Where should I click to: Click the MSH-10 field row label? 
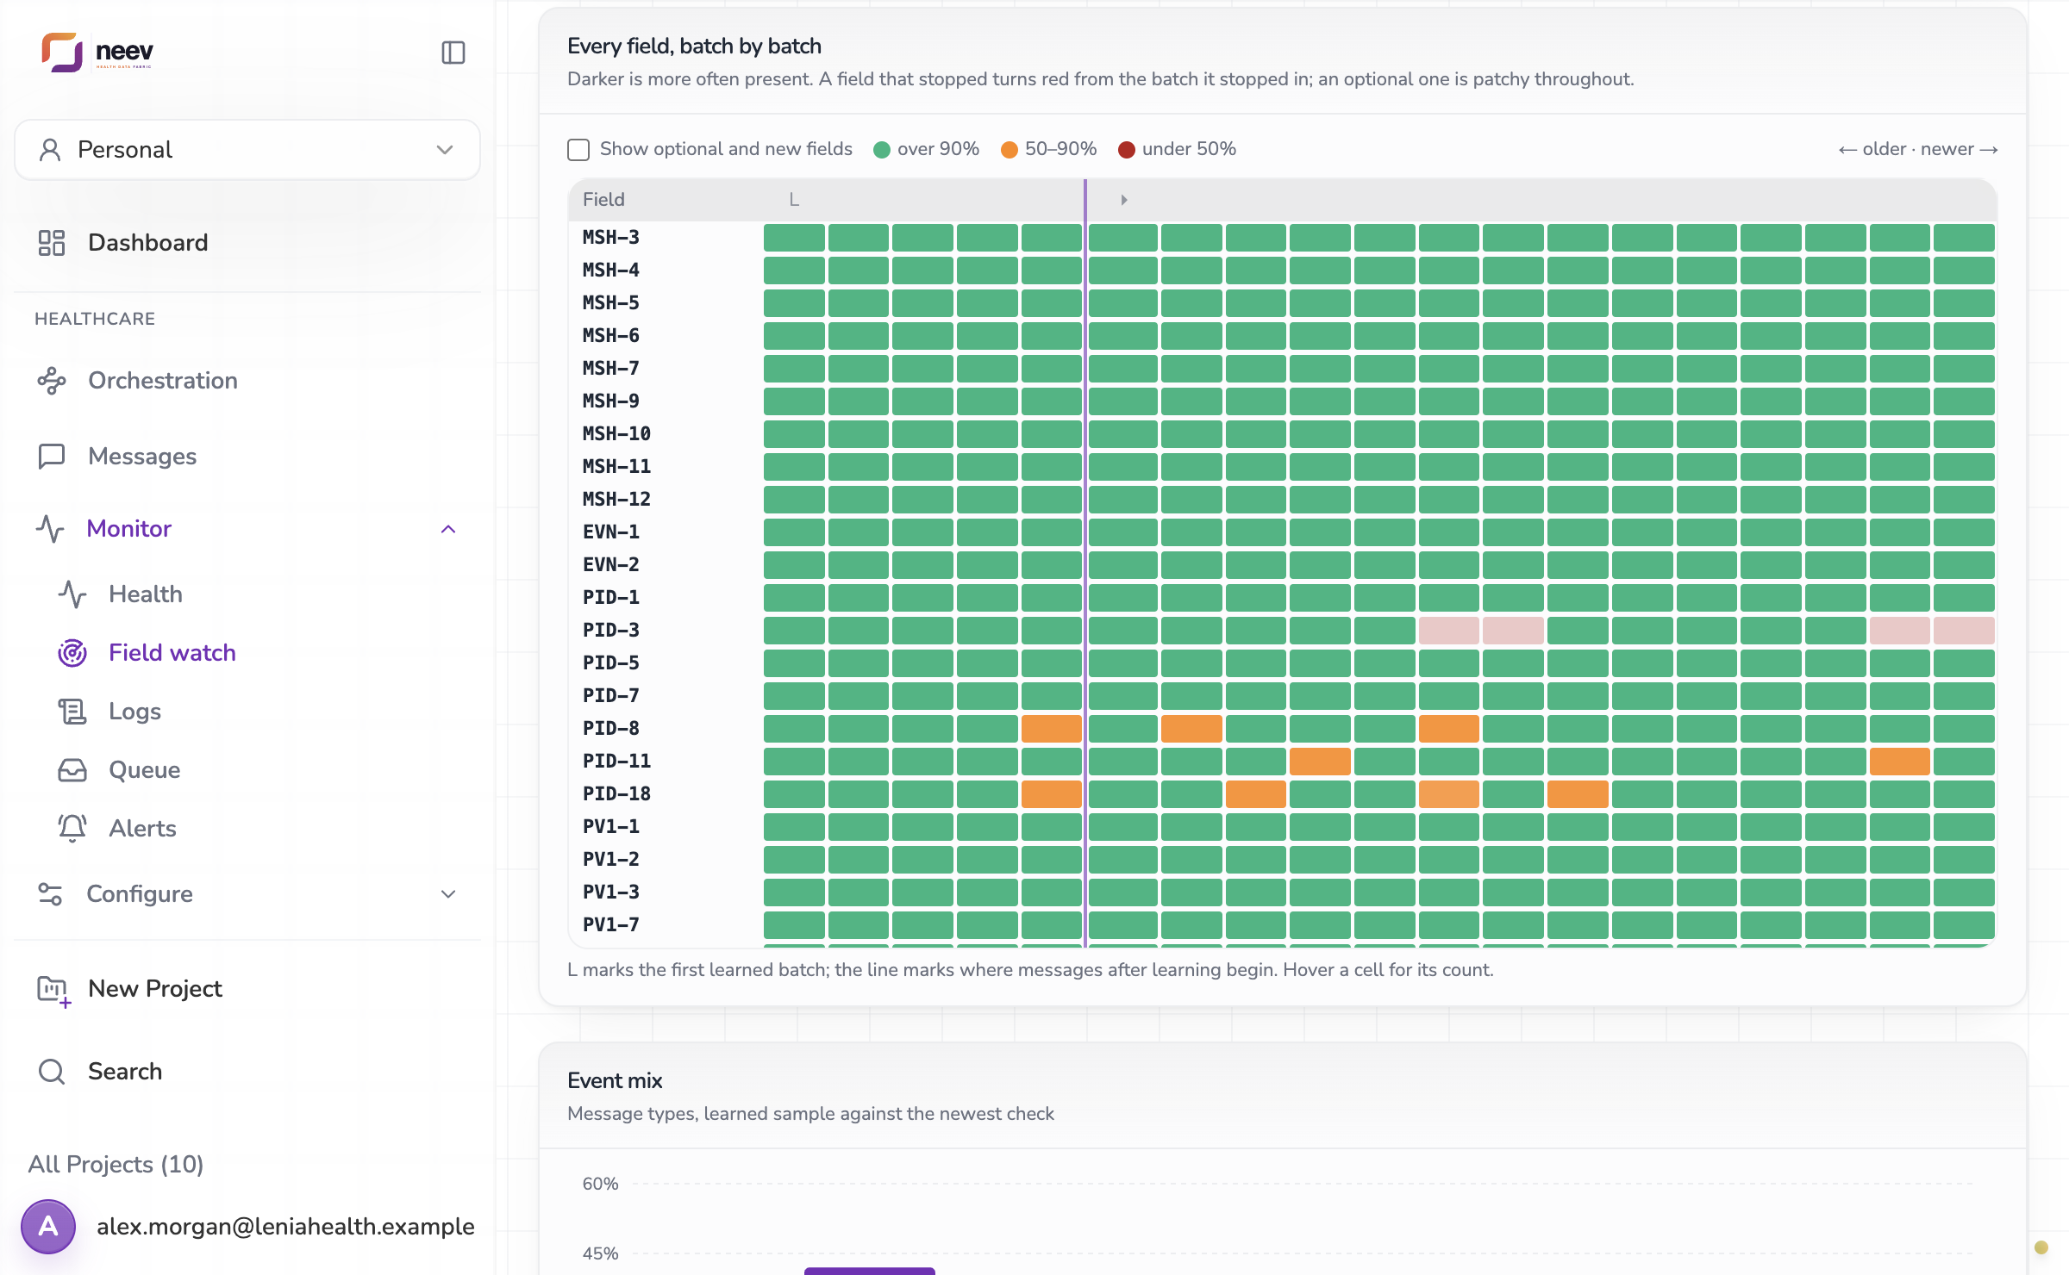(616, 434)
